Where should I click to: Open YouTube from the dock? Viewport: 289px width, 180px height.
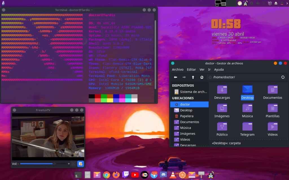135,175
